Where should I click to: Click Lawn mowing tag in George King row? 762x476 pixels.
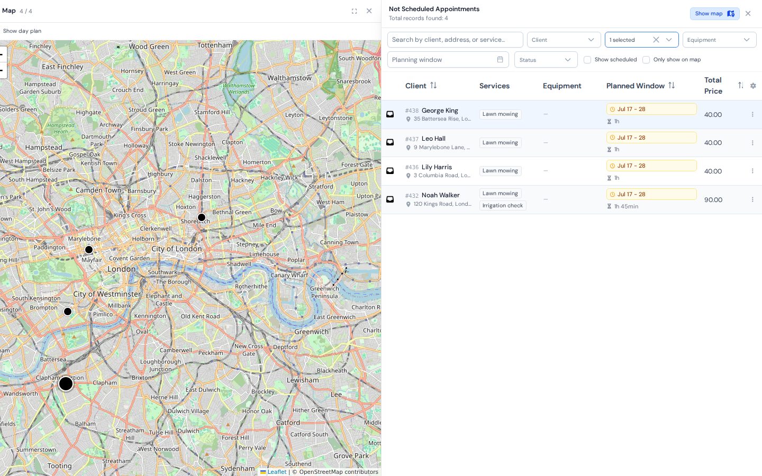[500, 114]
